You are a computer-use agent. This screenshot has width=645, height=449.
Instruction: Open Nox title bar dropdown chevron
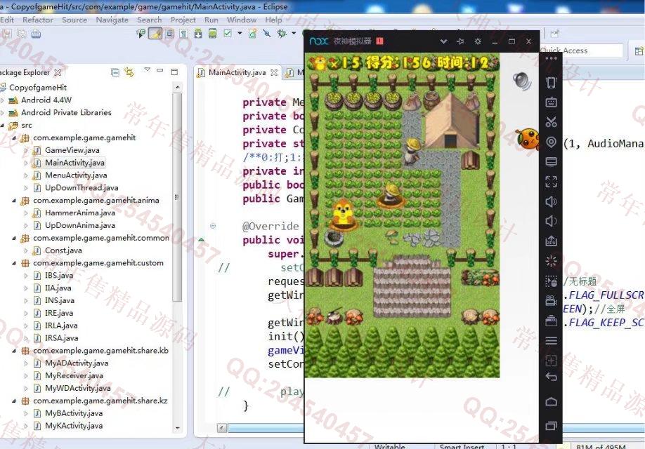click(x=443, y=41)
